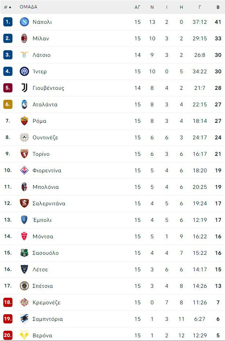Click the gold position badge 6
The image size is (225, 341).
click(x=8, y=104)
